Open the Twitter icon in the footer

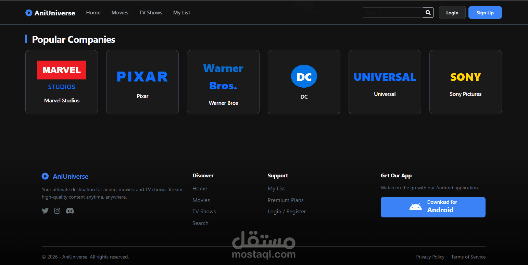(45, 211)
